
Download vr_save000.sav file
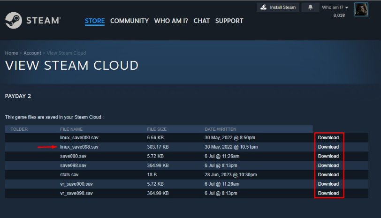pos(328,184)
